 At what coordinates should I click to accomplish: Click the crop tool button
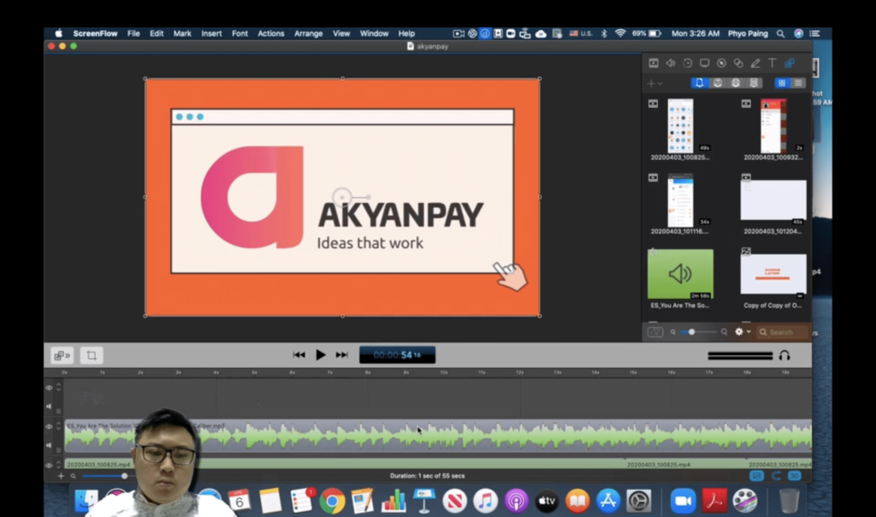pyautogui.click(x=91, y=355)
